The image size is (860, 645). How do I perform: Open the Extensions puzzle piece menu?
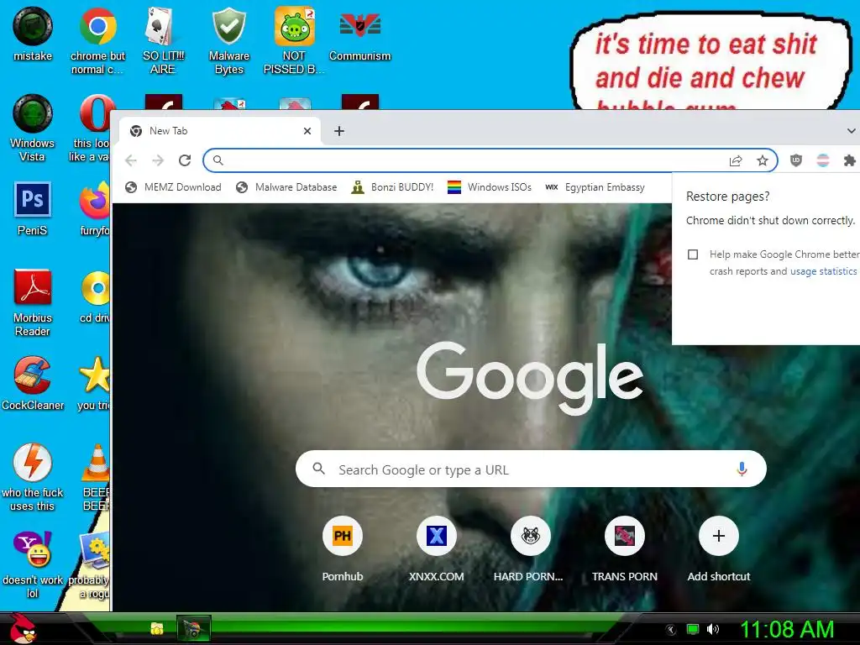(x=850, y=160)
